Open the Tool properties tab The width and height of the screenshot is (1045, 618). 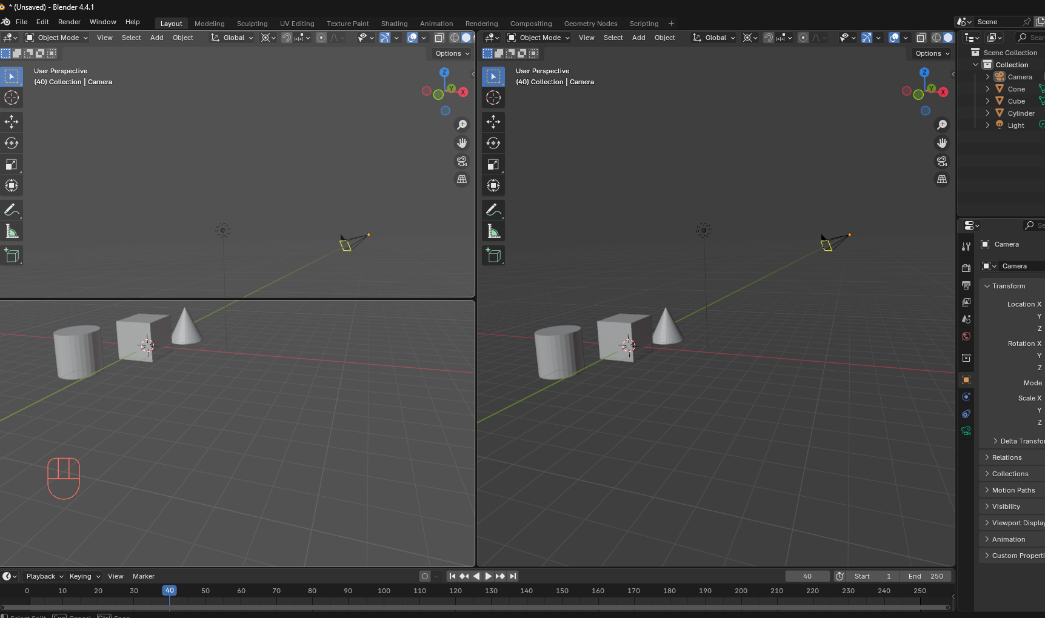tap(966, 247)
